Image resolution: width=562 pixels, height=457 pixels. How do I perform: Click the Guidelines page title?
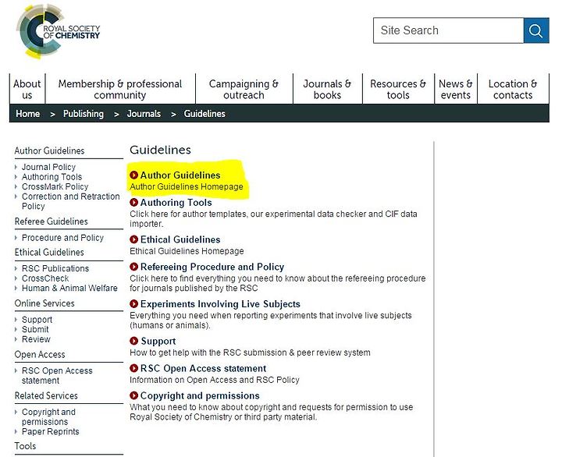(160, 150)
